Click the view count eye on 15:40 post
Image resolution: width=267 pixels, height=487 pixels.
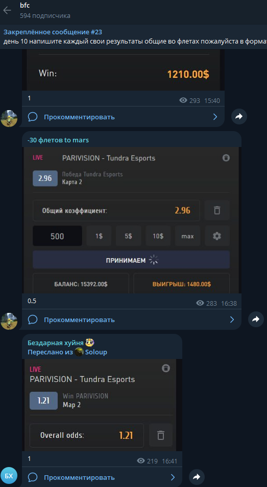point(183,100)
